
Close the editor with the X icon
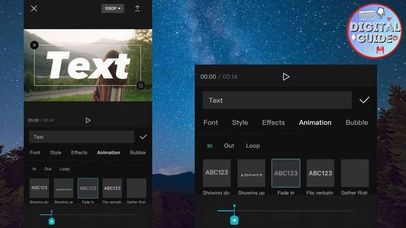click(34, 8)
